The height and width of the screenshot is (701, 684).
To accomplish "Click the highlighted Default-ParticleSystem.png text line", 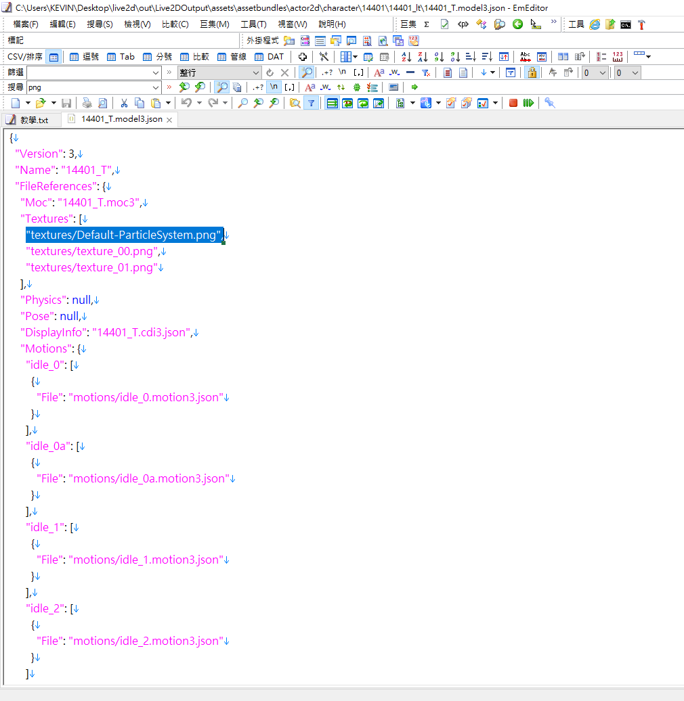I will (x=124, y=235).
